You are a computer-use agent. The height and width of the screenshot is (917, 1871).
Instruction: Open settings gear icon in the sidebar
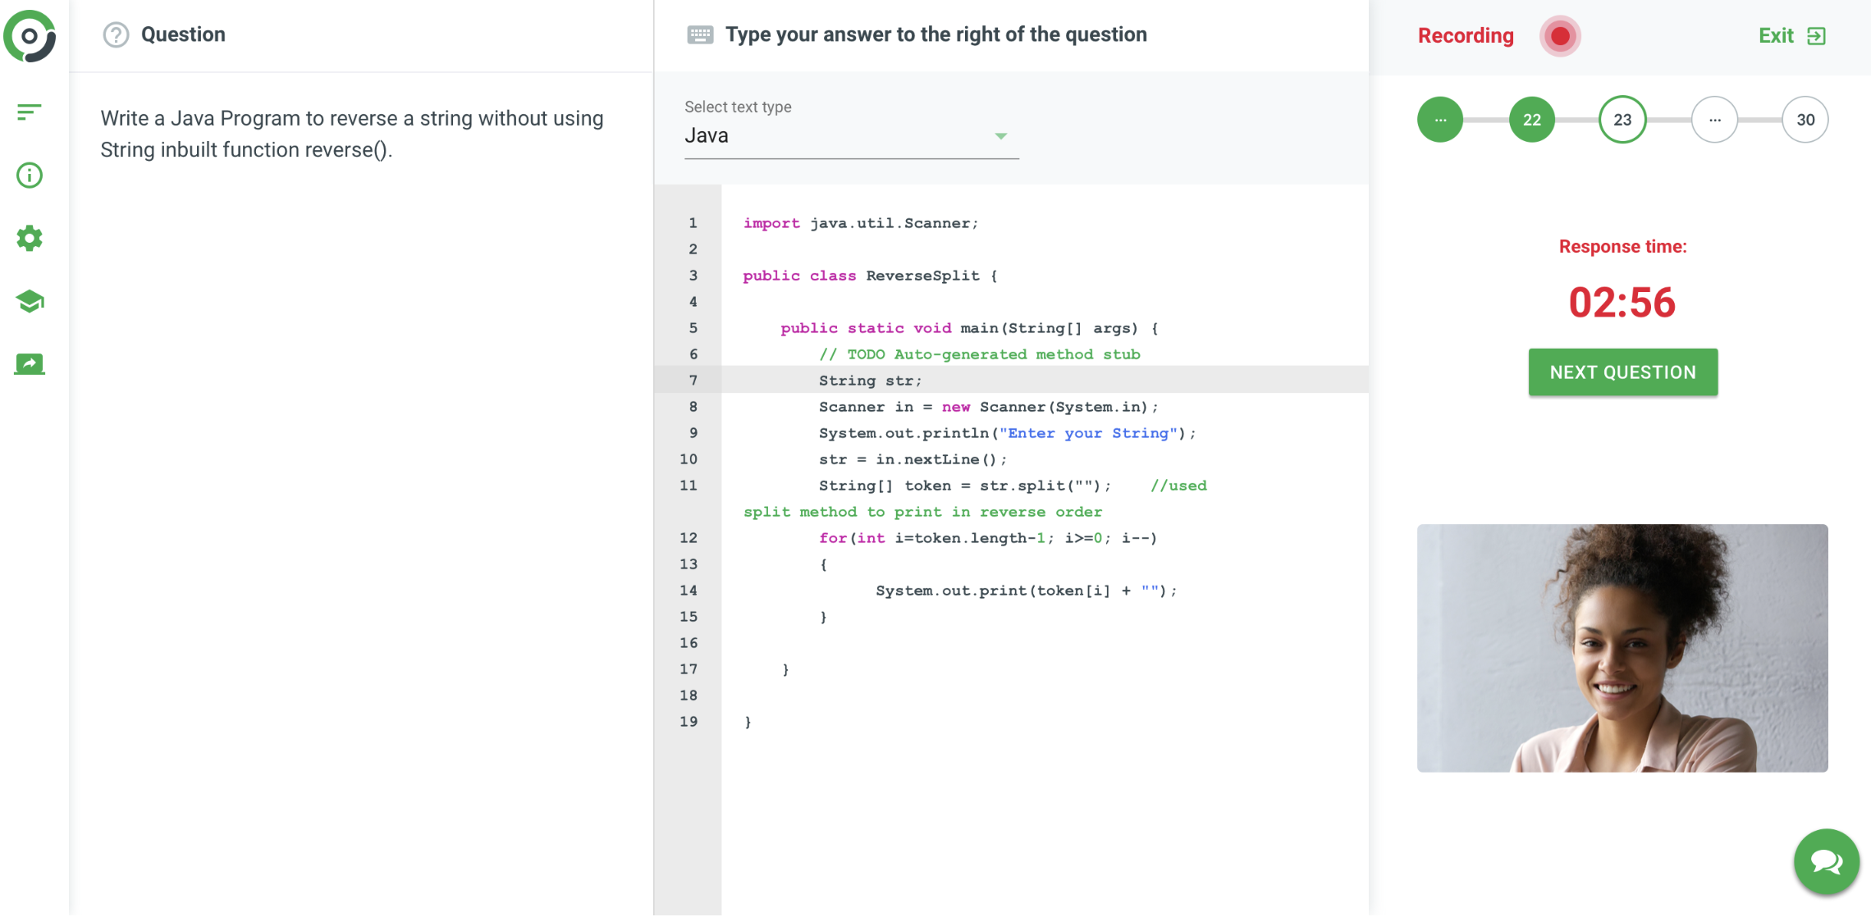coord(30,238)
